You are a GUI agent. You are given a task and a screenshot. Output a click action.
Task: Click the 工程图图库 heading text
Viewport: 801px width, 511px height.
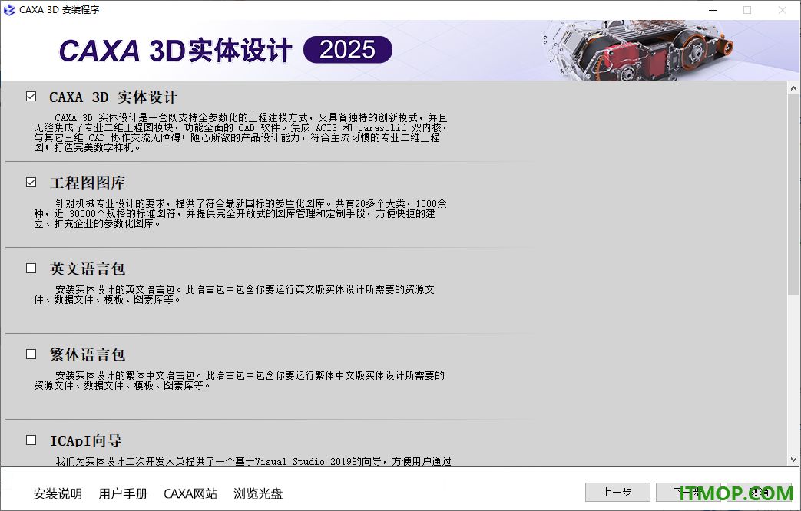88,183
